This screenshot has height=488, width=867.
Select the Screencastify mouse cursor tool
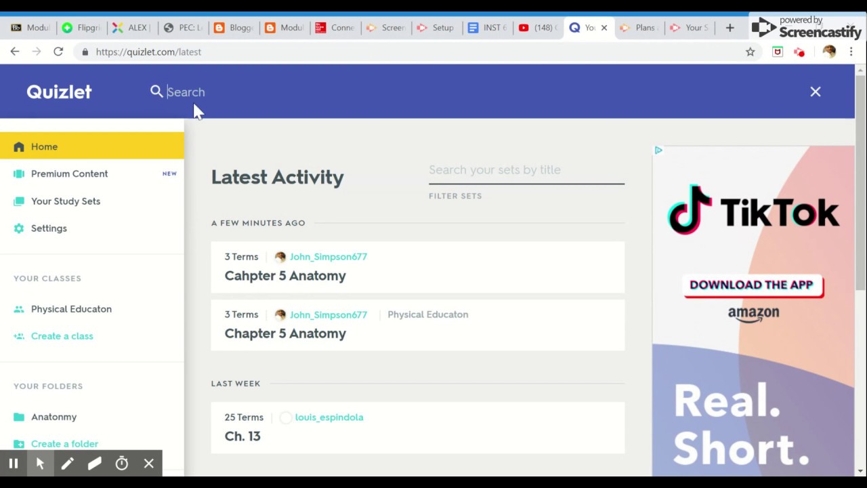coord(40,464)
